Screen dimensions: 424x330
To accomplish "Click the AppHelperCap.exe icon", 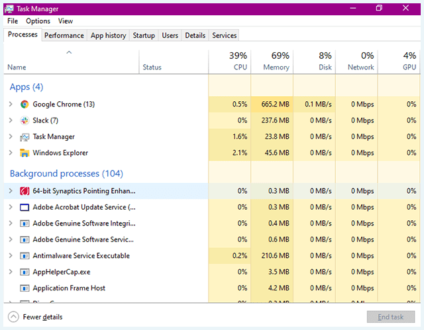I will tap(25, 272).
